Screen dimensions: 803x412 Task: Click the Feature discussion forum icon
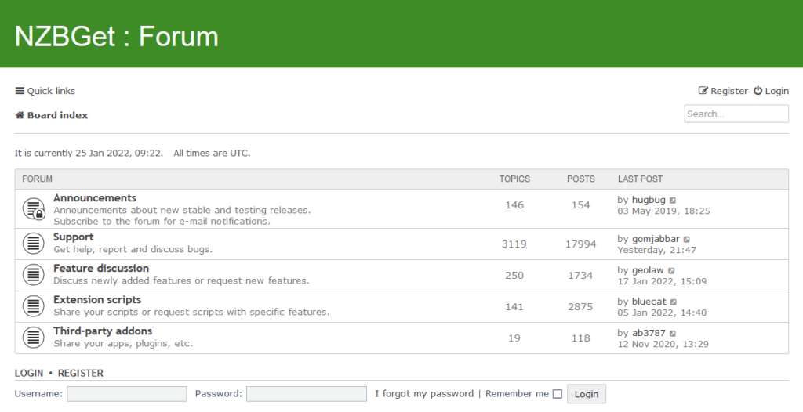(x=33, y=274)
